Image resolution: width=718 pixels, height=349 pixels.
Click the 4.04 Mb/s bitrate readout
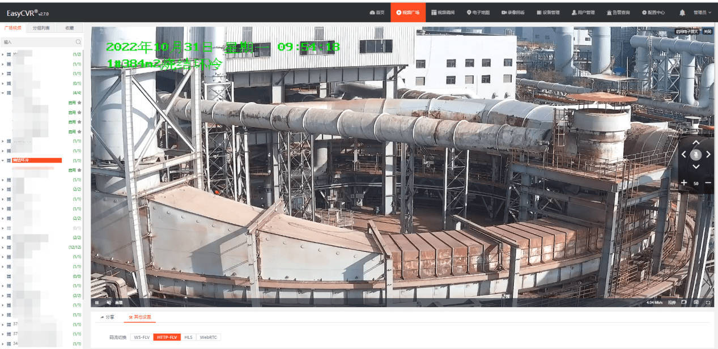(655, 303)
